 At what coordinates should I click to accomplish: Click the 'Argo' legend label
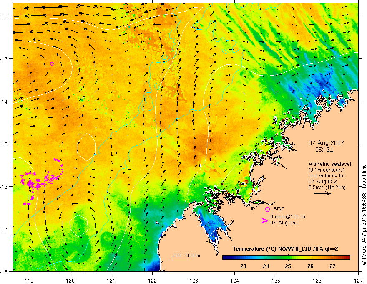coord(279,208)
